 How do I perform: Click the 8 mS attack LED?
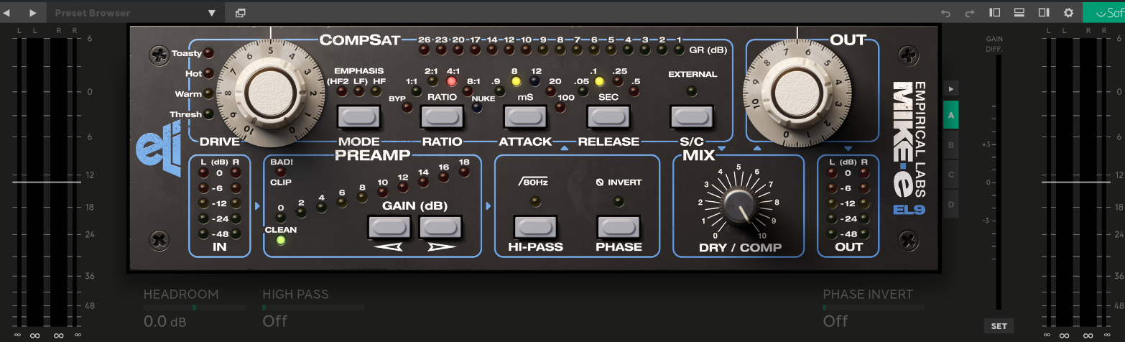(516, 81)
